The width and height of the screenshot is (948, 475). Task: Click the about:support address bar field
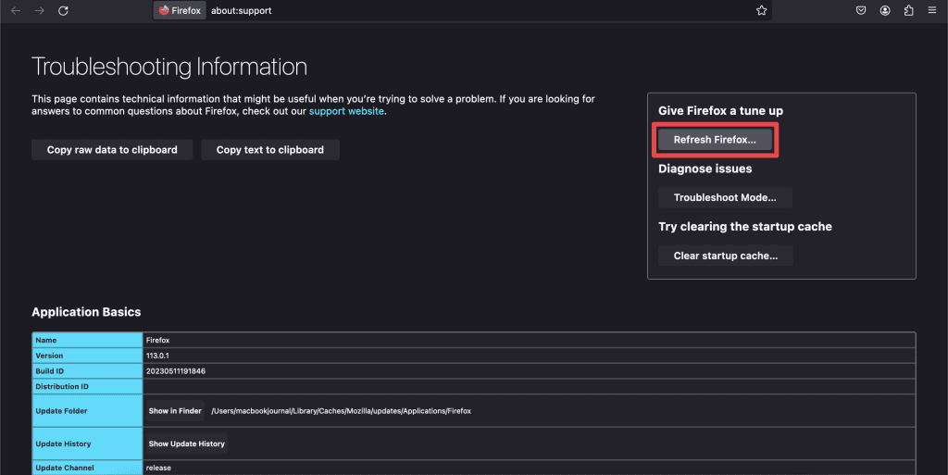[463, 11]
